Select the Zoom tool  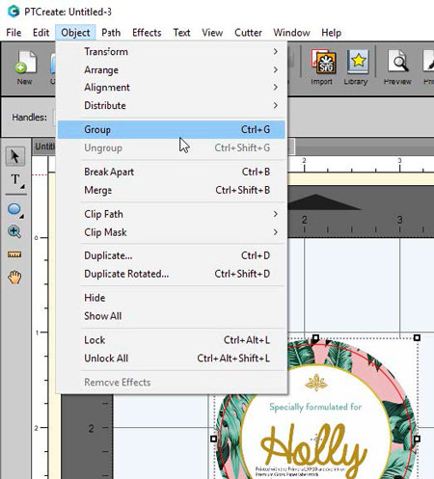14,231
